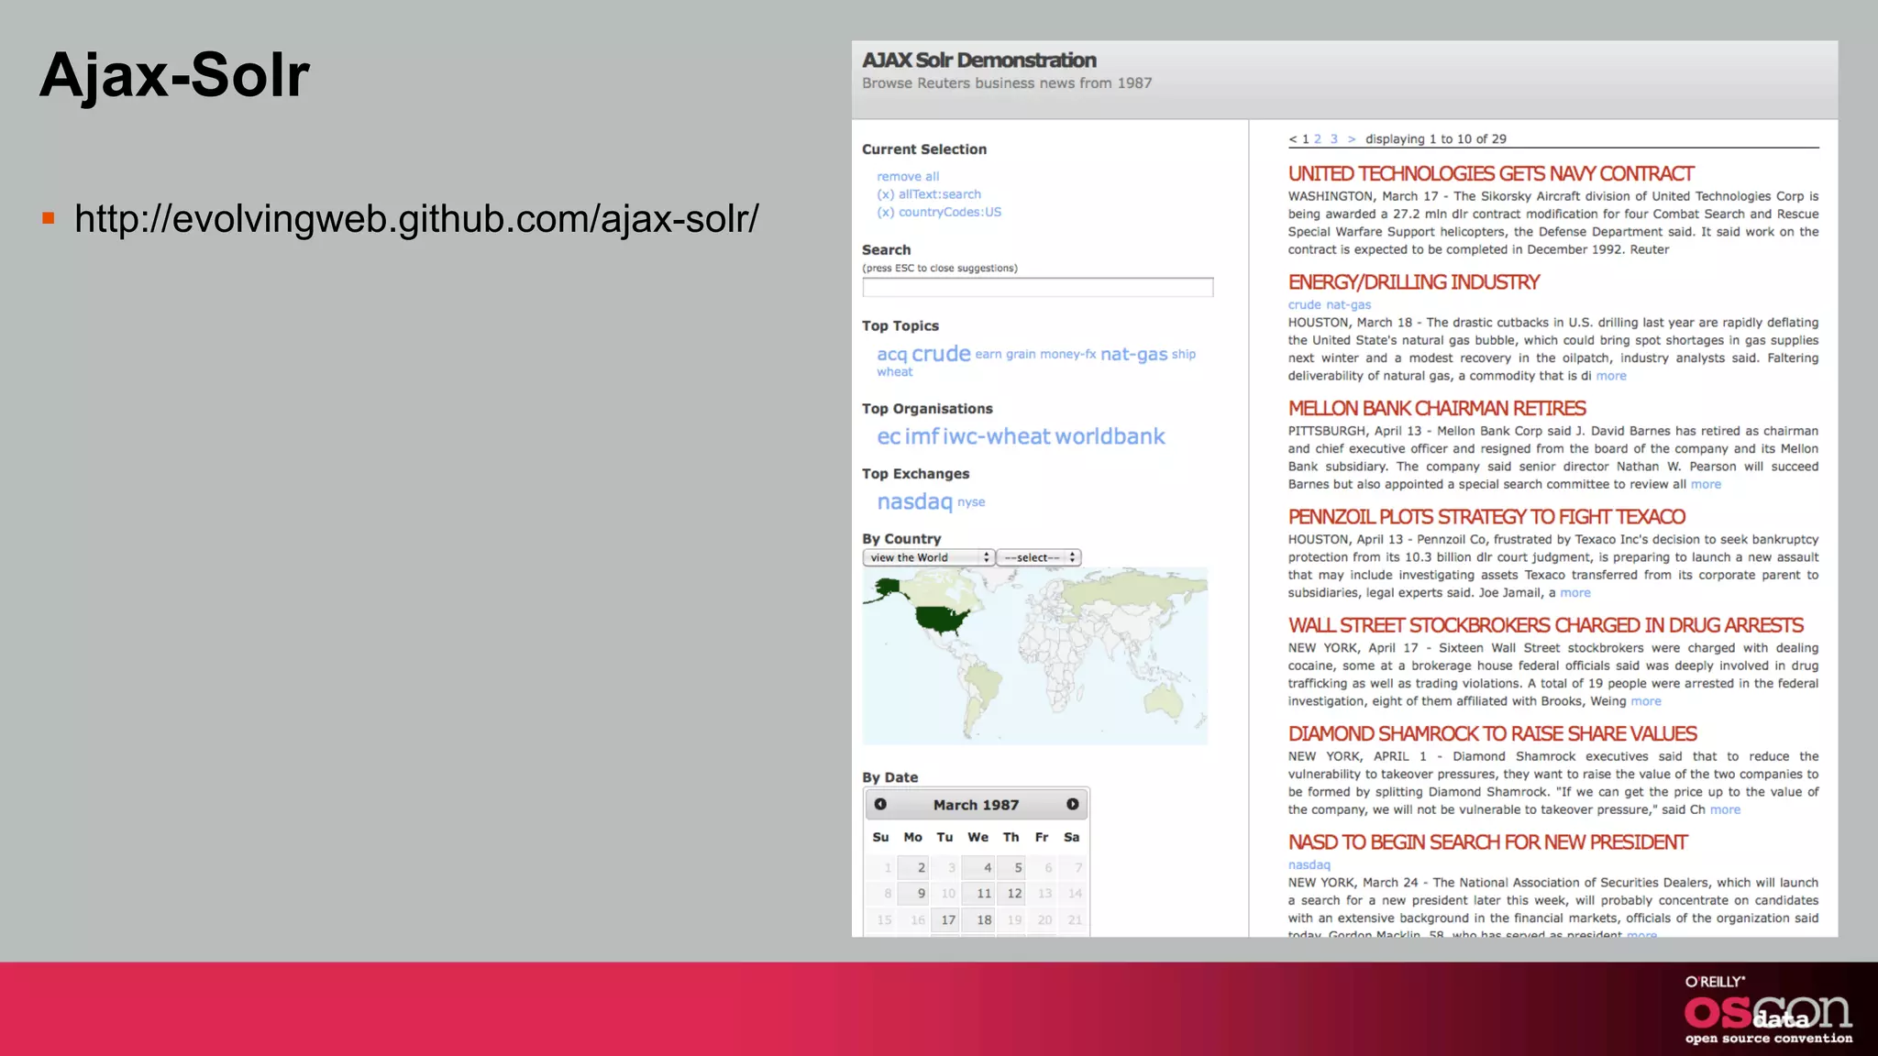
Task: Select March 12 in calendar
Action: click(1011, 893)
